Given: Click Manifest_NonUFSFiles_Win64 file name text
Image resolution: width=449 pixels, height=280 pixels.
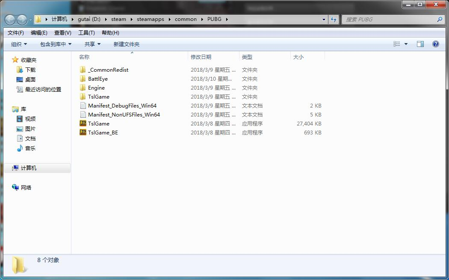Looking at the screenshot, I should 124,114.
